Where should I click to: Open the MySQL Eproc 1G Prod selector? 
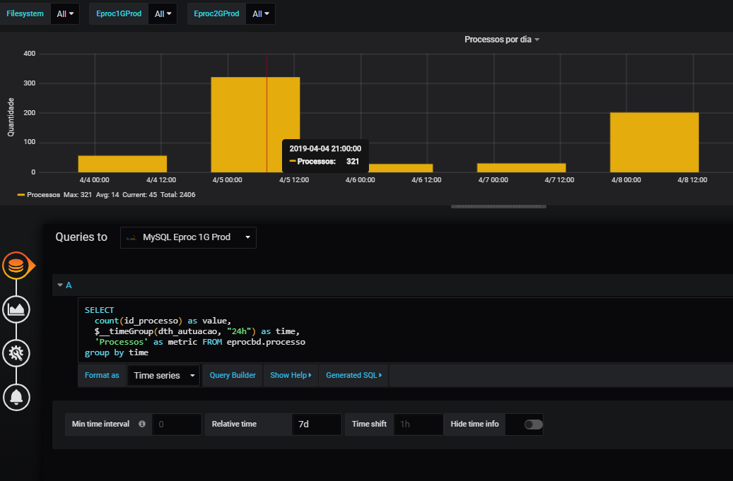(x=187, y=237)
